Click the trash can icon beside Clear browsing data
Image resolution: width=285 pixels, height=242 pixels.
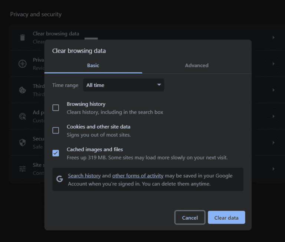tap(23, 38)
